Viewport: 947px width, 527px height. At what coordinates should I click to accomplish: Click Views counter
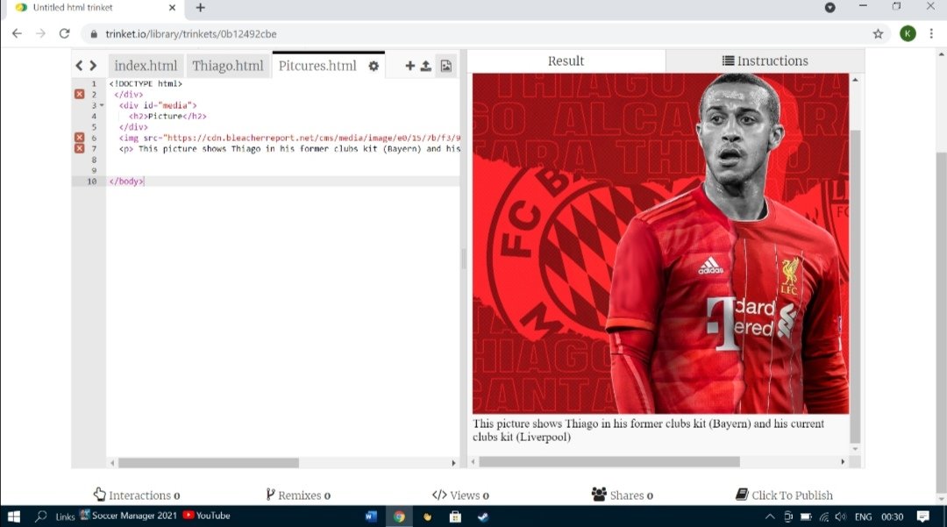(461, 495)
